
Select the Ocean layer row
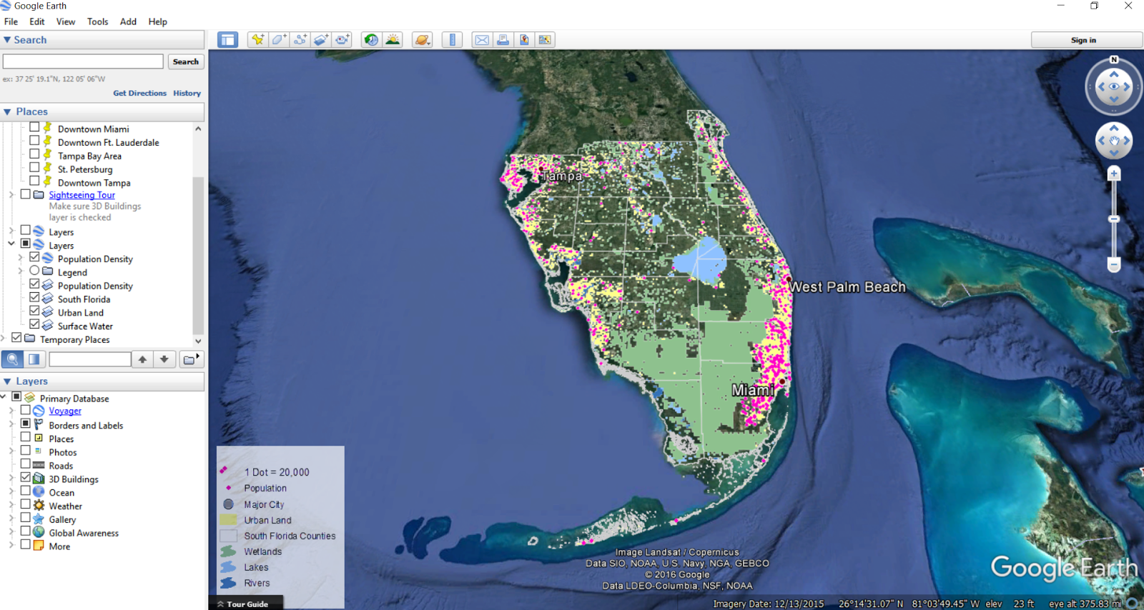[61, 492]
